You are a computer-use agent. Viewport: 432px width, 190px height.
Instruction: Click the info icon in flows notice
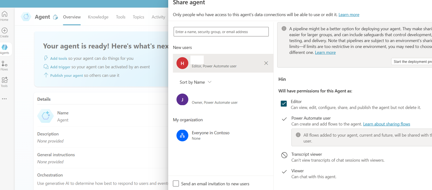point(298,135)
